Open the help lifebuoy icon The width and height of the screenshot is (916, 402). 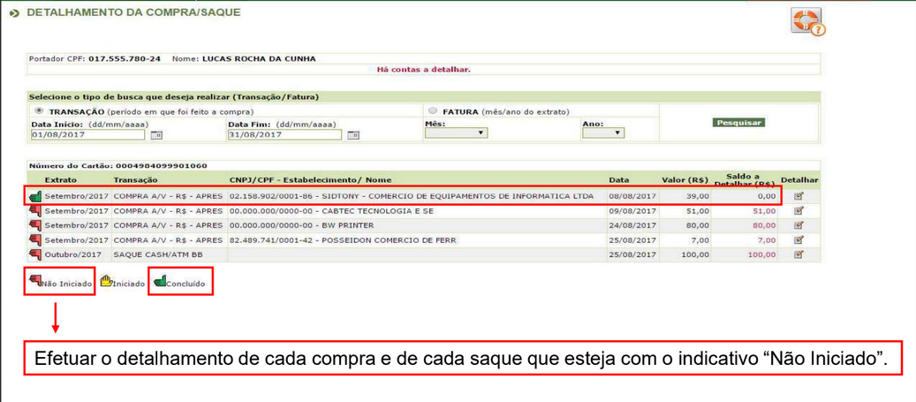[808, 22]
